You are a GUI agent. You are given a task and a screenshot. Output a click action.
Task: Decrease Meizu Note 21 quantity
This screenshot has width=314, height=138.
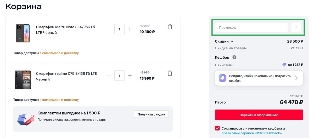[x=109, y=29]
